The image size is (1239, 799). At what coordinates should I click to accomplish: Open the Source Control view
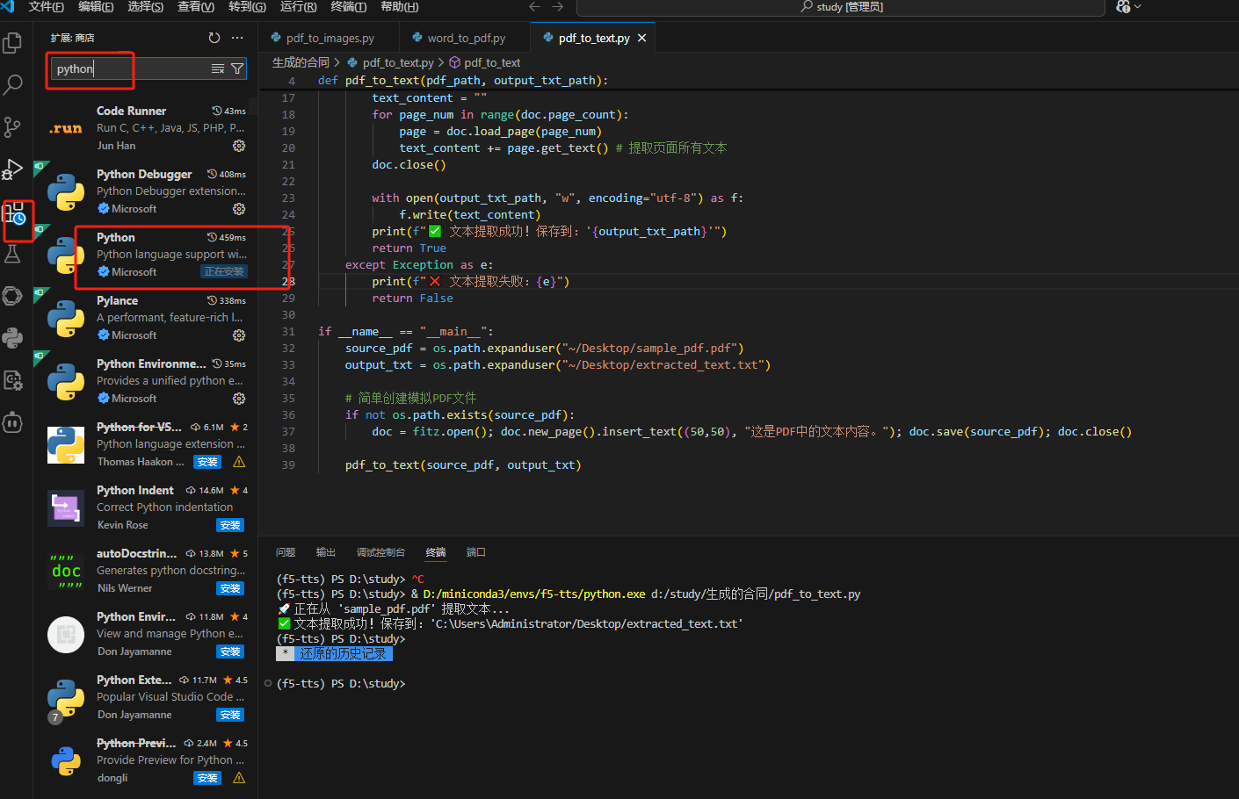[x=13, y=126]
